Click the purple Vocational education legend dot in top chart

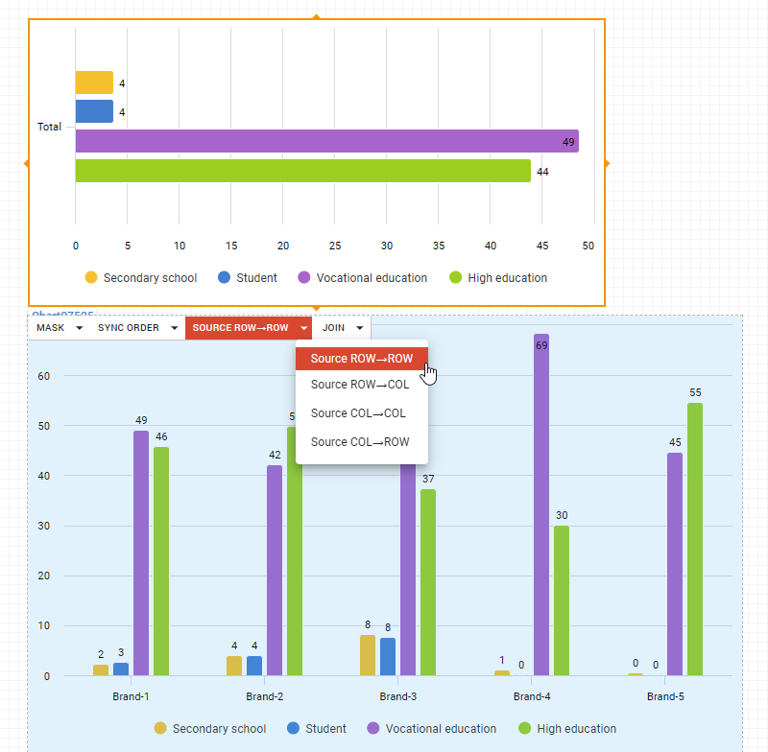coord(303,278)
